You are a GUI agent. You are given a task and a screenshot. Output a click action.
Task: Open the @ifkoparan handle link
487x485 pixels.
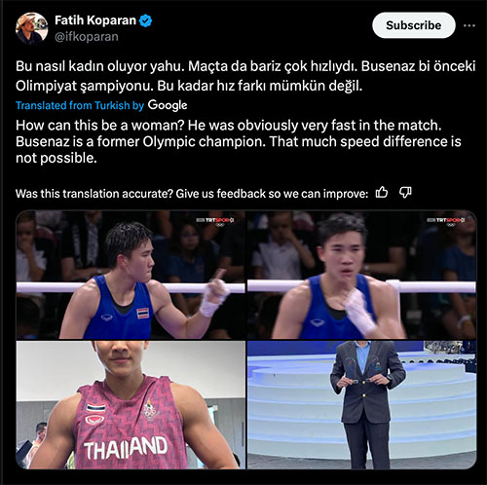point(87,37)
